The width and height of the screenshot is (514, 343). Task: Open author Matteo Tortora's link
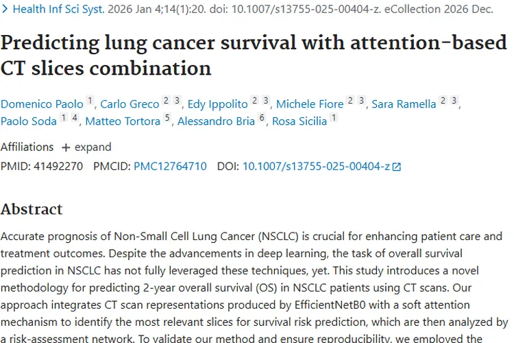[123, 121]
